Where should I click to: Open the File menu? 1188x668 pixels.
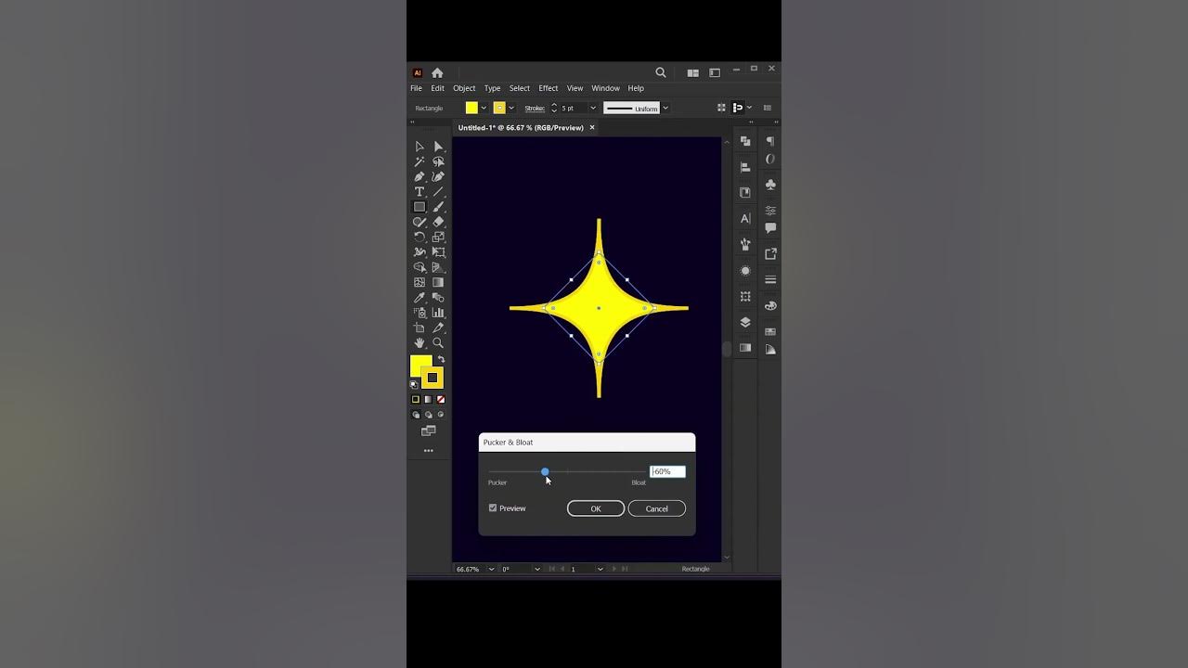[x=416, y=88]
